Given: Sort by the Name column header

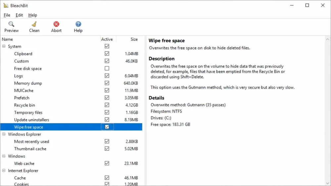Looking at the screenshot, I should coord(50,39).
